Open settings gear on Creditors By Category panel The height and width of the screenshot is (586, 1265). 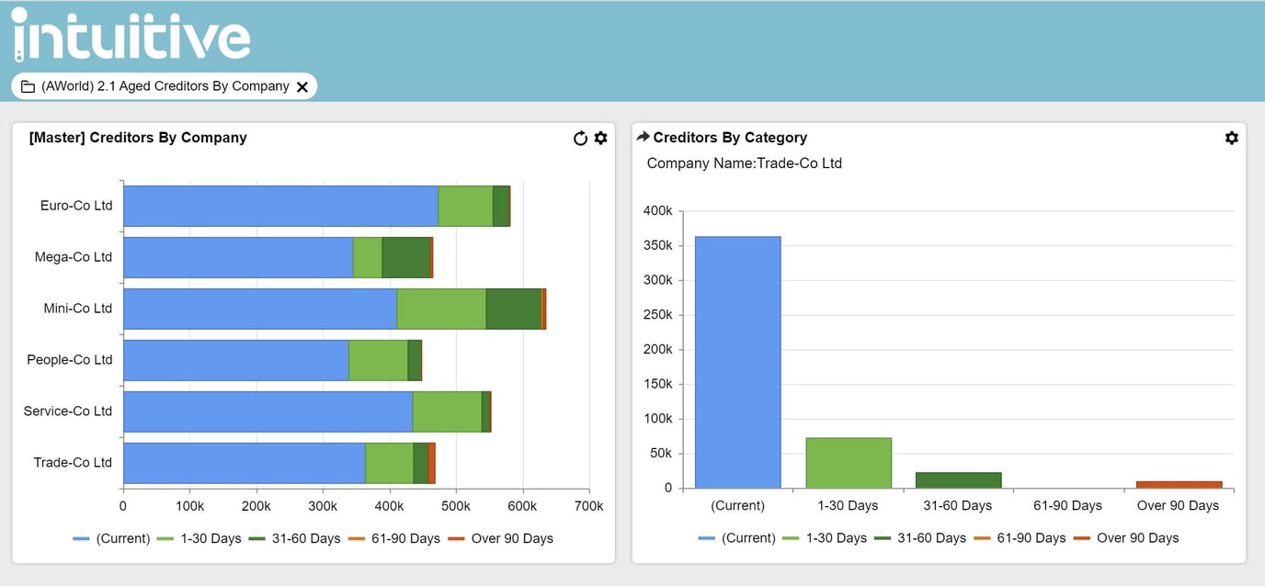(1231, 138)
